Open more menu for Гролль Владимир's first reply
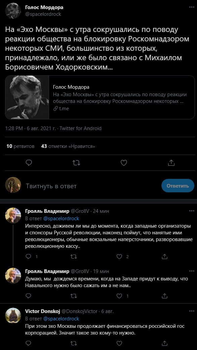 192,211
